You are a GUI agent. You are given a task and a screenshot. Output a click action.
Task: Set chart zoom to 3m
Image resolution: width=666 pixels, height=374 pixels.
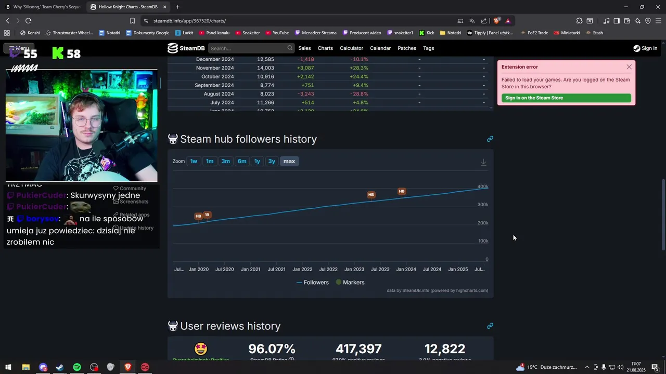click(x=226, y=161)
